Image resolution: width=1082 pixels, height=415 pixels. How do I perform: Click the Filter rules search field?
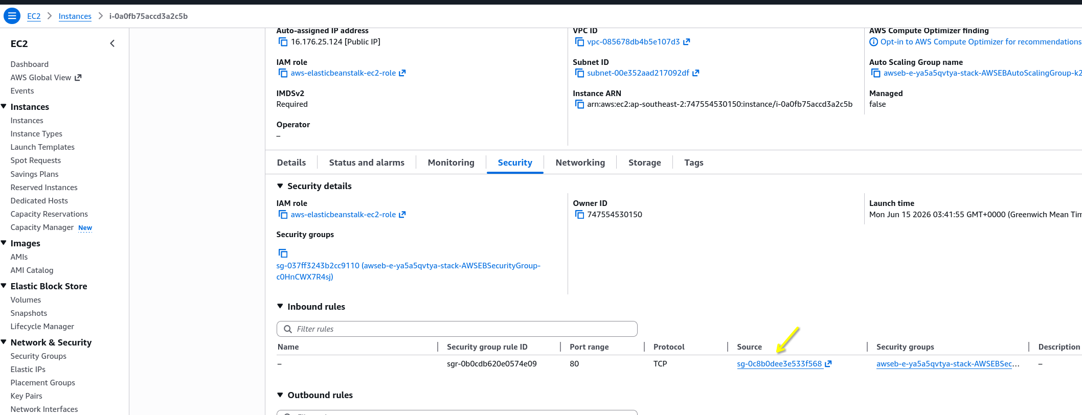(x=457, y=329)
